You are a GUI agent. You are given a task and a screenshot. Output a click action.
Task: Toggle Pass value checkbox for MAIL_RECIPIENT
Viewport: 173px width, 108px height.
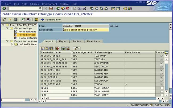point(162,74)
